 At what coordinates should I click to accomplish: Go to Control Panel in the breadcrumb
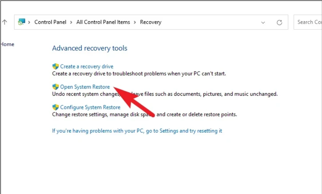pyautogui.click(x=50, y=22)
